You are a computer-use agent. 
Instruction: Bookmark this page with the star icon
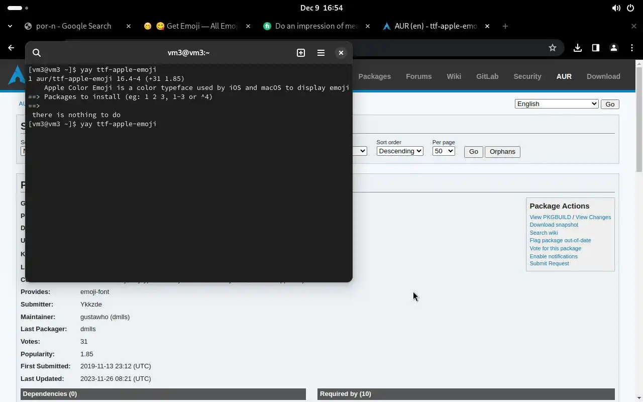553,48
